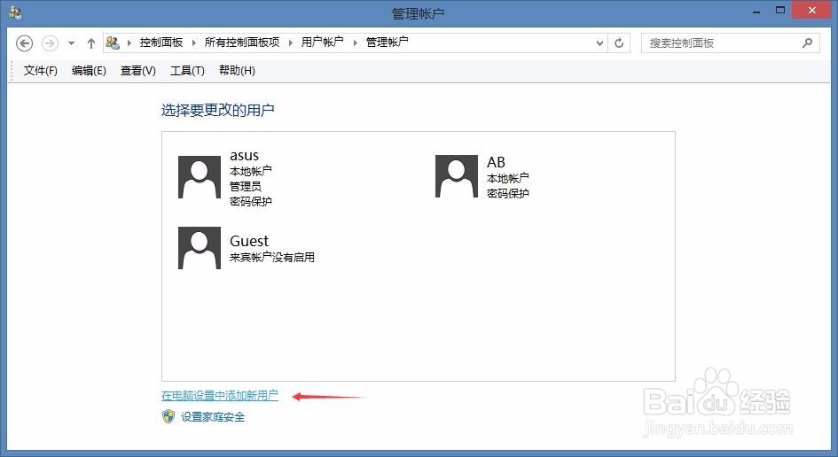This screenshot has height=457, width=838.
Task: Open the 查看(V) menu
Action: coord(137,71)
